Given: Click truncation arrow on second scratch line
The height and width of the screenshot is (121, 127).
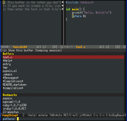Looking at the screenshot, I should coord(62,6).
